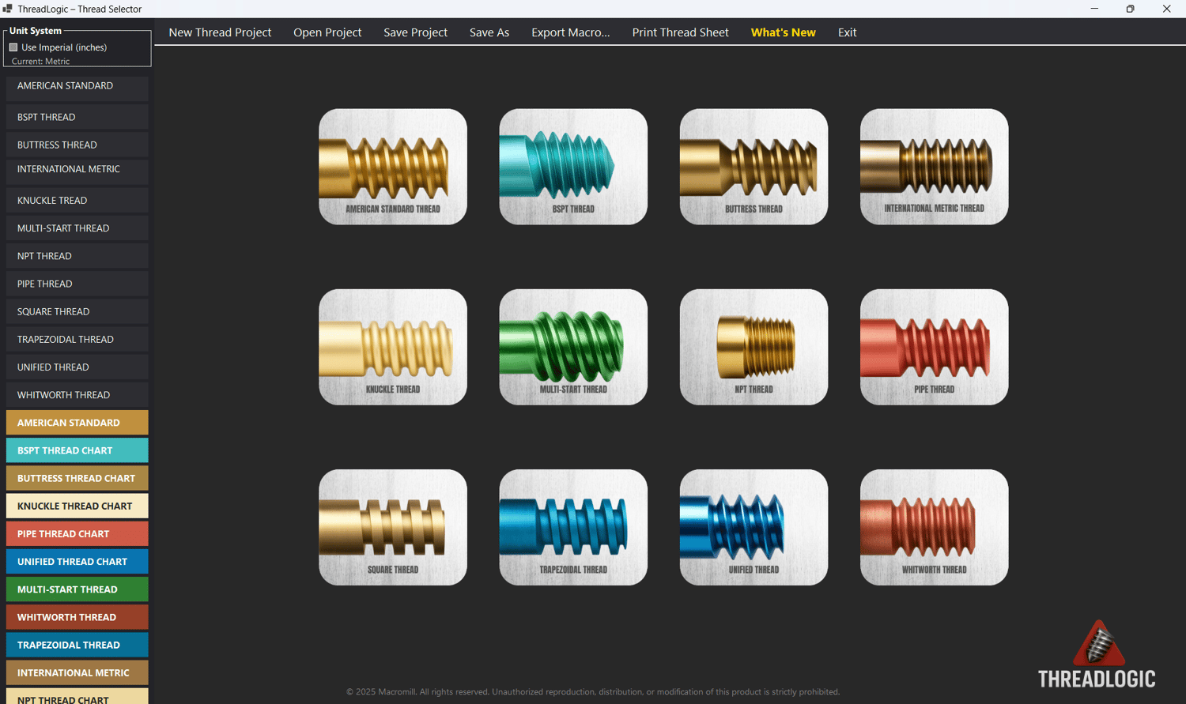Click Exit in the menu bar
Image resolution: width=1186 pixels, height=704 pixels.
(847, 32)
